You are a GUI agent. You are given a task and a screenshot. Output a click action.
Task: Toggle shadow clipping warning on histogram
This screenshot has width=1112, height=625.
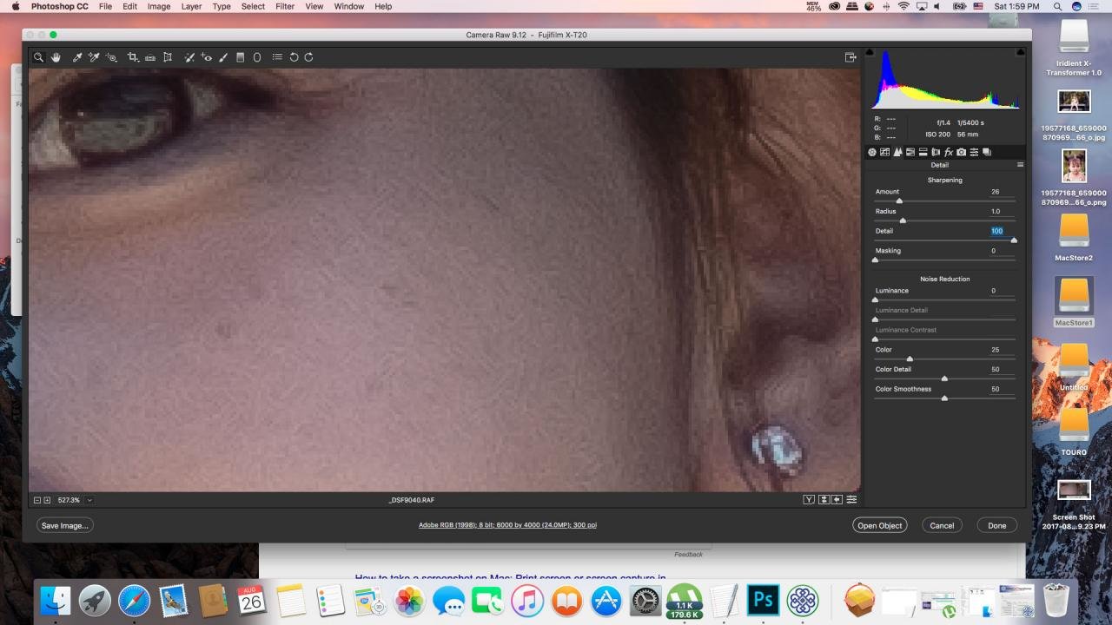(x=870, y=52)
